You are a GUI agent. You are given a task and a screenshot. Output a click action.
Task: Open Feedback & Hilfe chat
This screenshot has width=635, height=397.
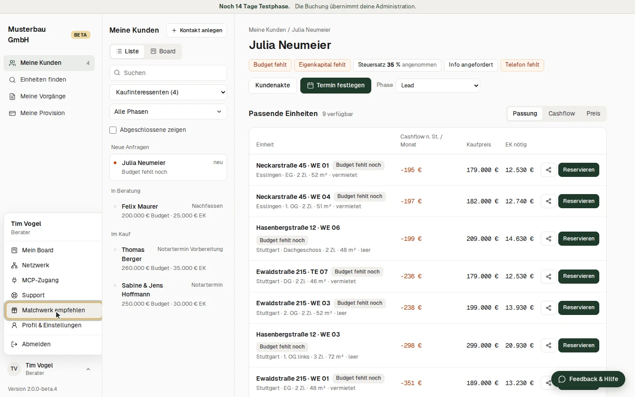tap(588, 379)
